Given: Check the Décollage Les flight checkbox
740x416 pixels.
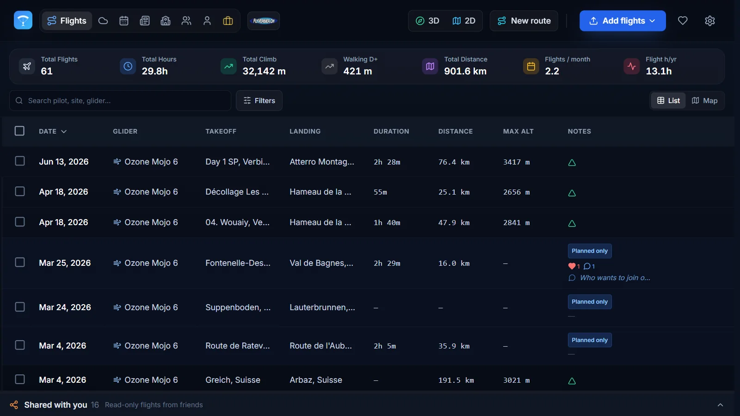Looking at the screenshot, I should point(20,191).
